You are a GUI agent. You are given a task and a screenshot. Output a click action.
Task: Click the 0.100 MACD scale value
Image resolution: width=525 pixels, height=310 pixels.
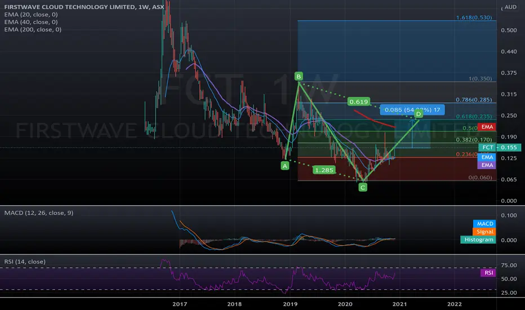509,215
